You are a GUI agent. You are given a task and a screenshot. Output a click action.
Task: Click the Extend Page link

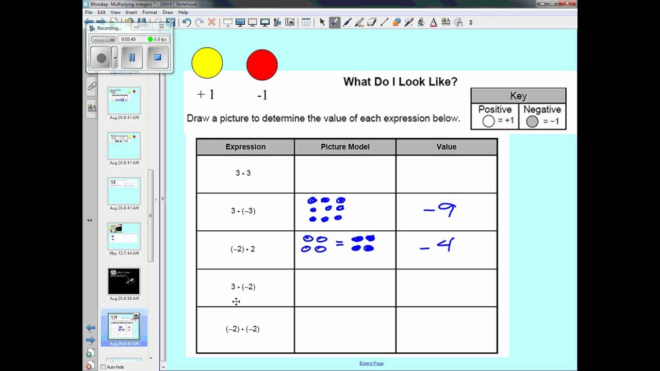pyautogui.click(x=371, y=363)
